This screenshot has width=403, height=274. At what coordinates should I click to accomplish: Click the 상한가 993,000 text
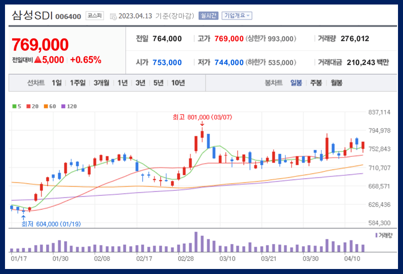(271, 39)
